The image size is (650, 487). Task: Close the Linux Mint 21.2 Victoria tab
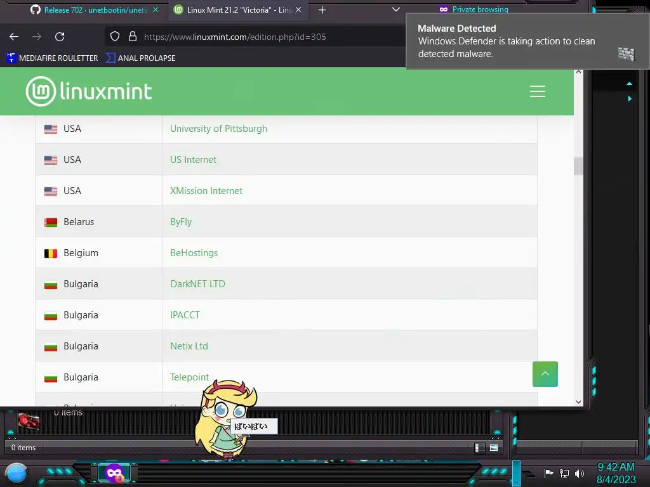pos(298,10)
